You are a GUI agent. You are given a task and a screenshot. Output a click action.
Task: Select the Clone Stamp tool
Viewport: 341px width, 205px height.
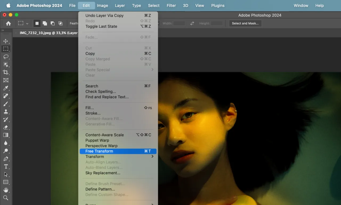point(6,112)
